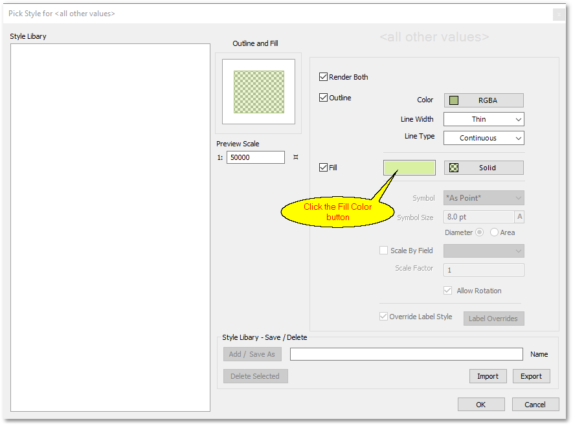
Task: Click the Export button
Action: tap(531, 376)
